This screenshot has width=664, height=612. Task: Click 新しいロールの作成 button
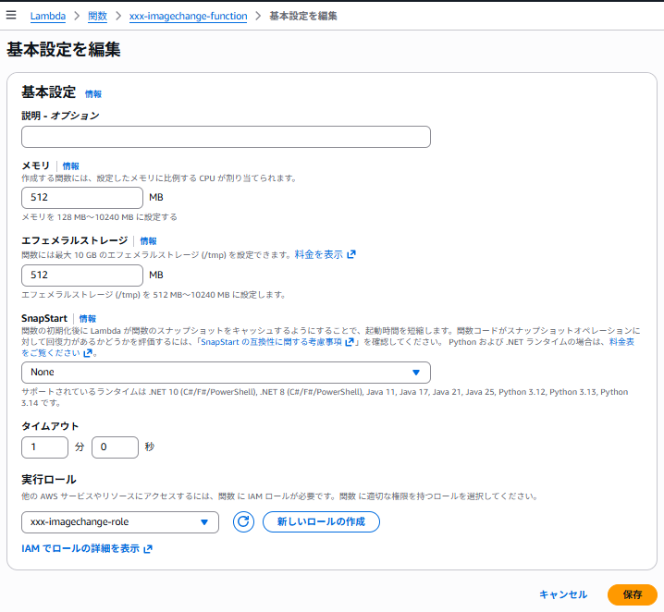(x=321, y=521)
